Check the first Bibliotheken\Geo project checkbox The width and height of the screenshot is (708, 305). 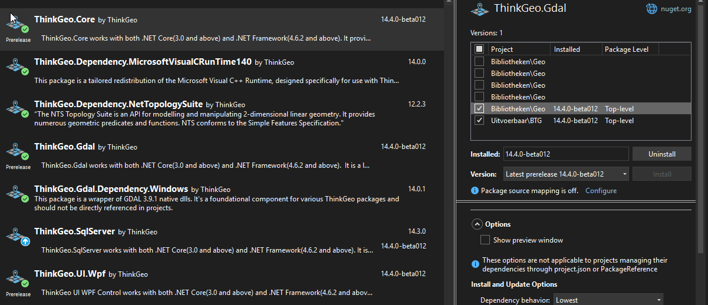[x=479, y=61]
